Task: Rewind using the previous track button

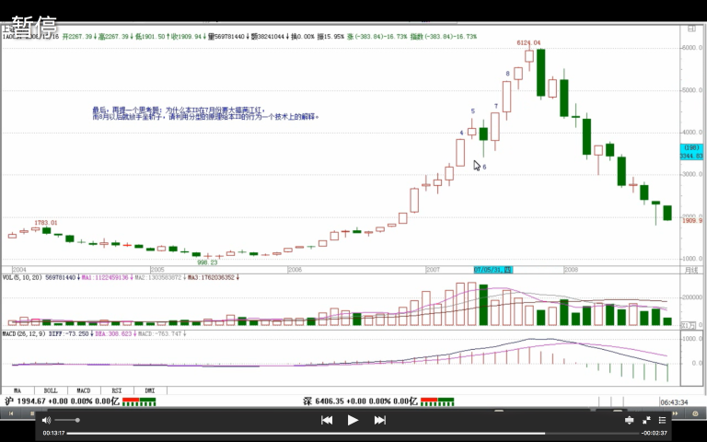Action: click(327, 420)
